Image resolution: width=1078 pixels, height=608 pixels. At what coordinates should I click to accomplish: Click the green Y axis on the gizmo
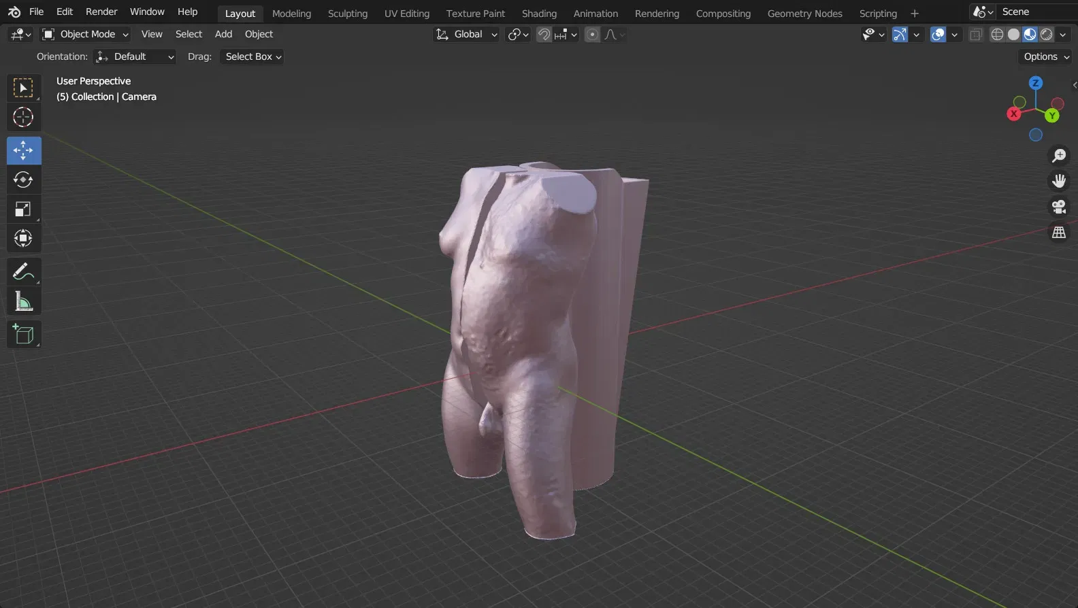(x=1052, y=116)
